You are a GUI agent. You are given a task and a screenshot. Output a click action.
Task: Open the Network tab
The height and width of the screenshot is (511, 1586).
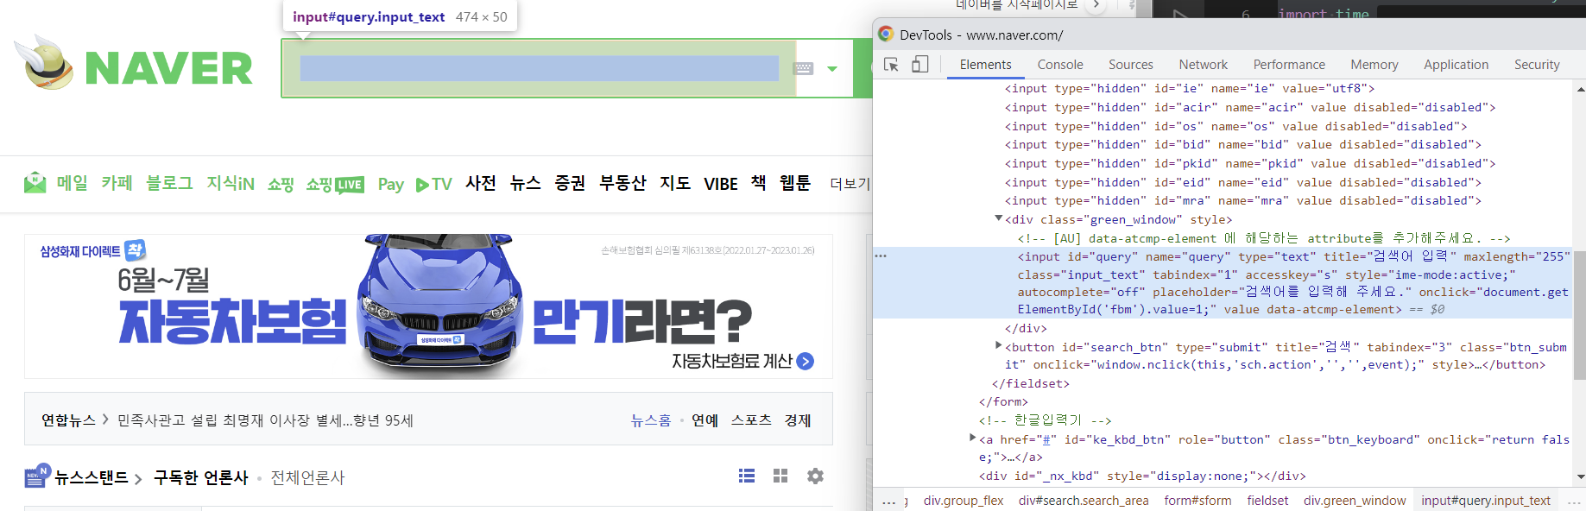point(1204,65)
